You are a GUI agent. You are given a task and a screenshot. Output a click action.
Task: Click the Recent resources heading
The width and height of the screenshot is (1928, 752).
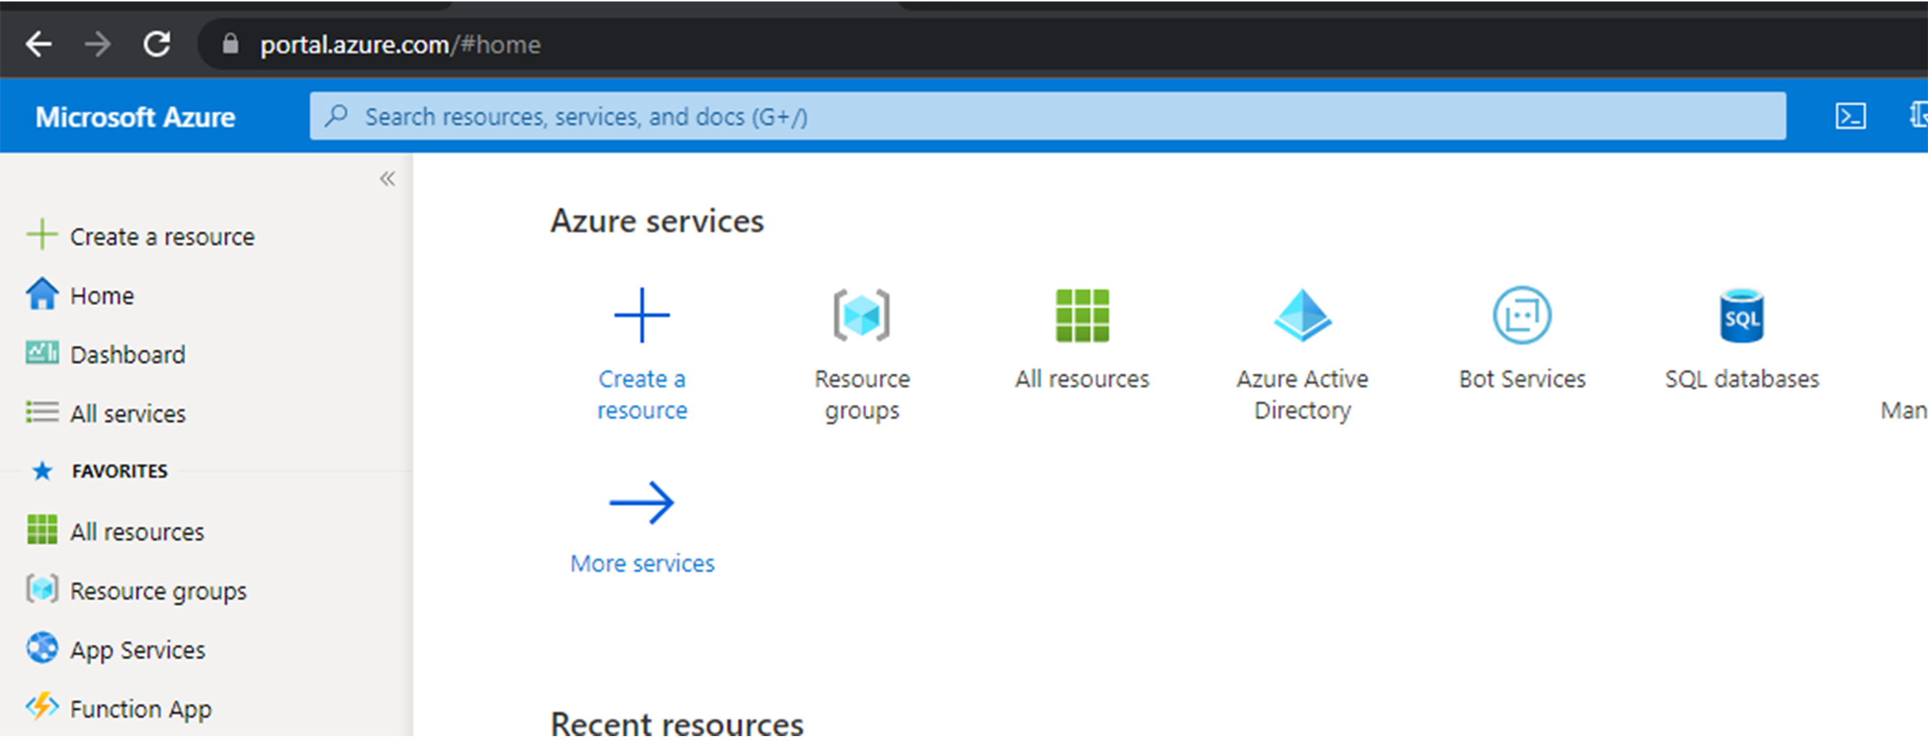point(677,725)
